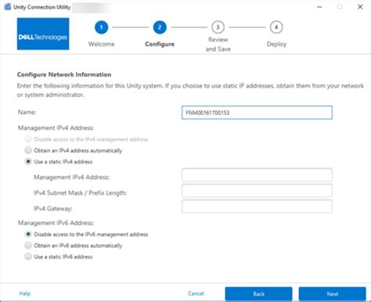Viewport: 371px width, 302px height.
Task: Click the Cancel link
Action: point(196,293)
